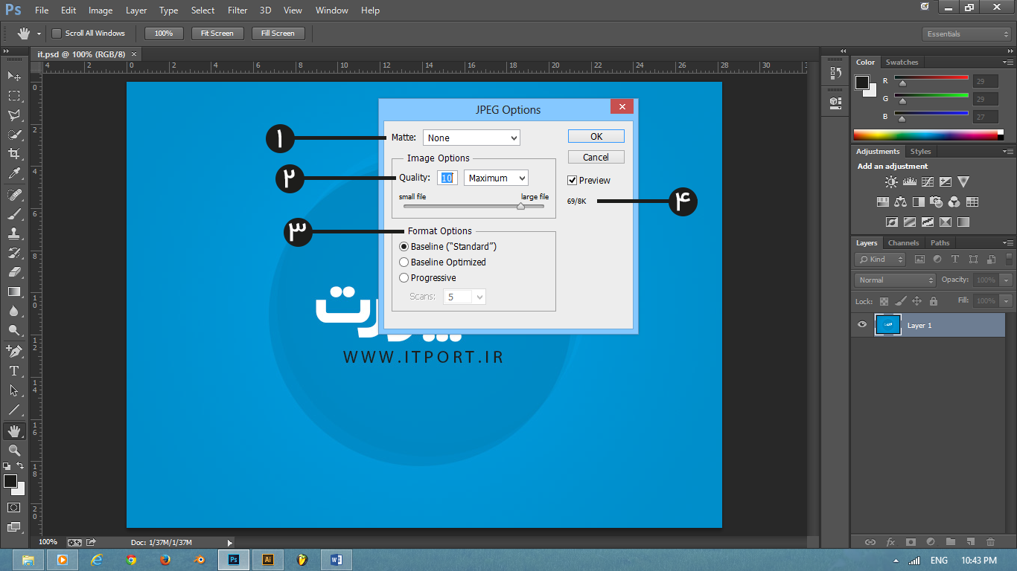Select the Path Selection tool
This screenshot has width=1017, height=571.
coord(14,390)
